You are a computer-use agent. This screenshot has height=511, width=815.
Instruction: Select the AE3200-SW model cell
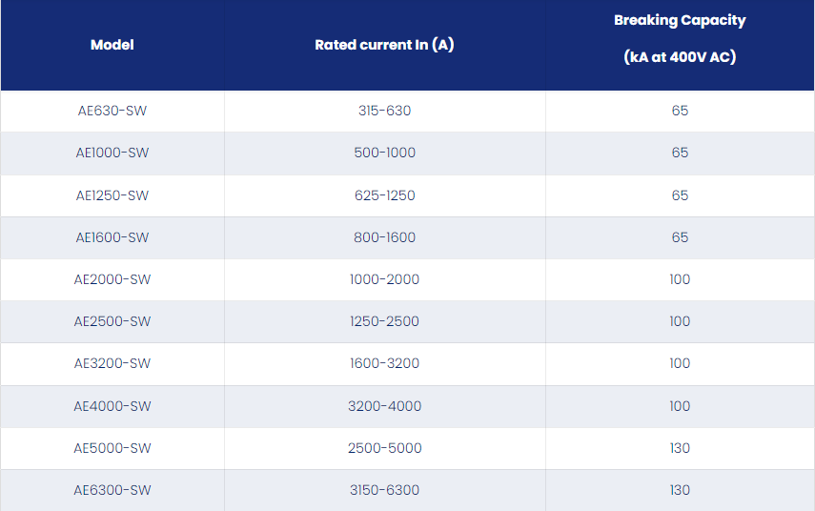coord(112,363)
